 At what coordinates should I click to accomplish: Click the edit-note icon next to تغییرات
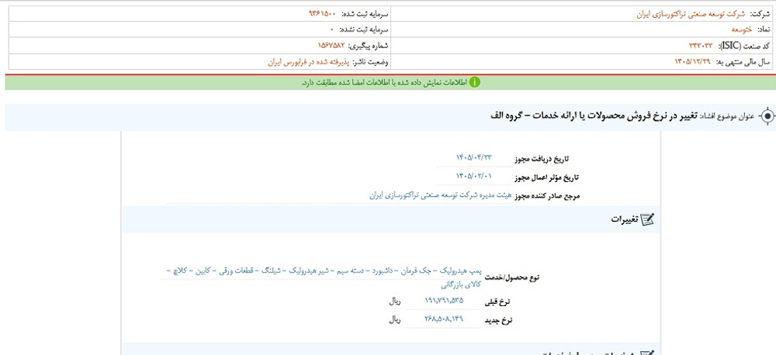[x=647, y=219]
